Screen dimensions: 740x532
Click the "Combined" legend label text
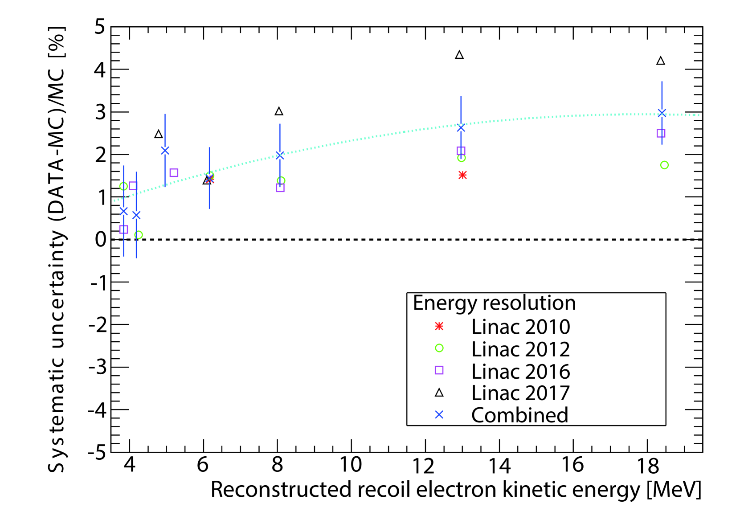coord(519,415)
